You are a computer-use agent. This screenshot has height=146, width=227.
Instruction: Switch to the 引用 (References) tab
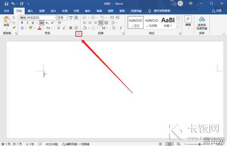pyautogui.click(x=76, y=11)
